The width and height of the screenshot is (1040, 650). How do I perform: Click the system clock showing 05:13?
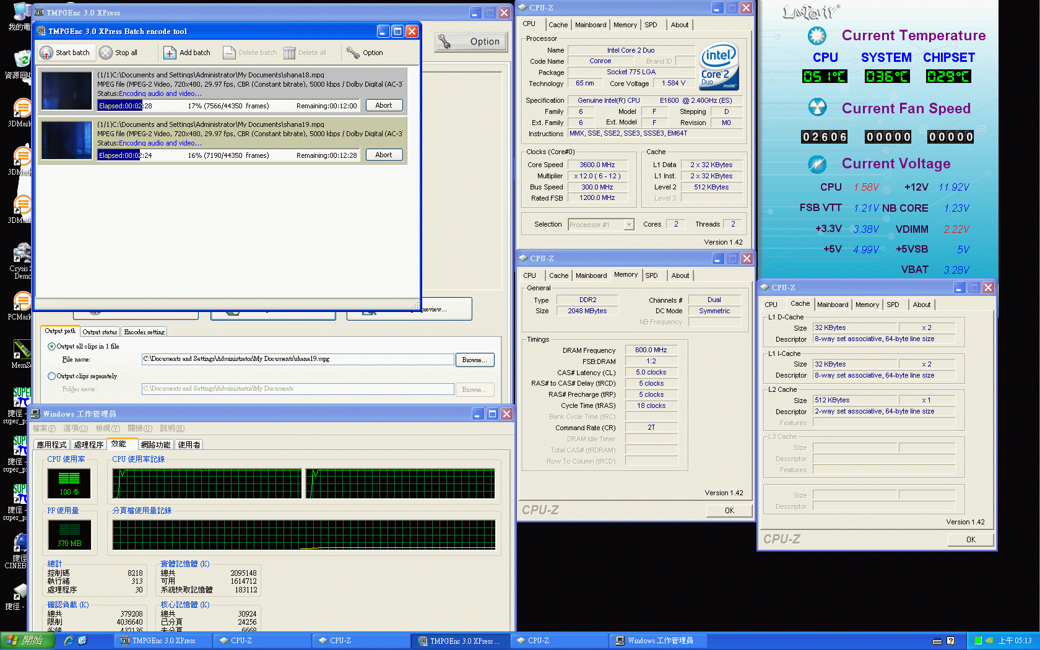1015,641
